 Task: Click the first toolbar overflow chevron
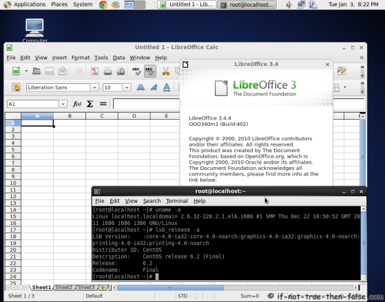point(362,67)
